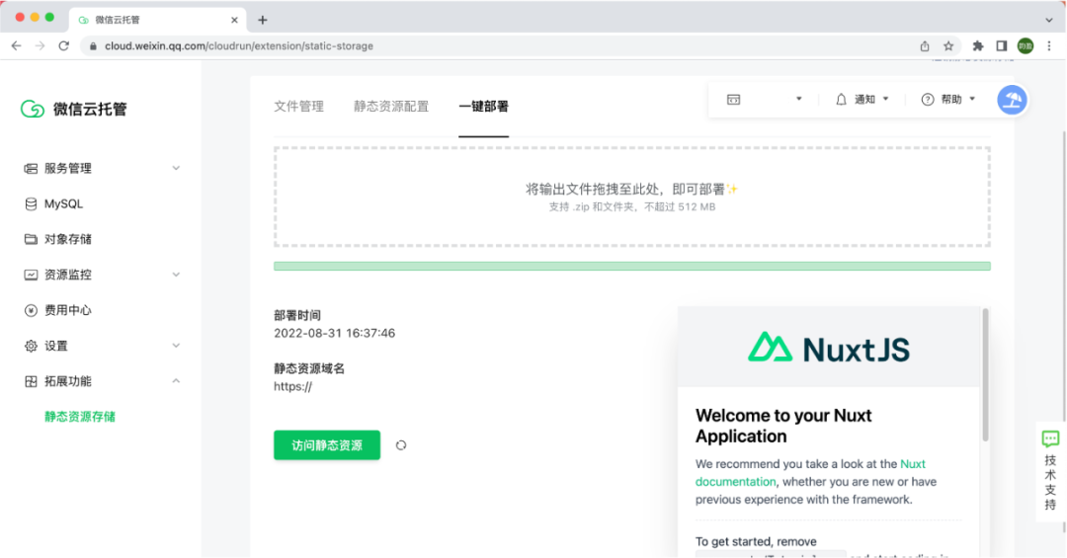Reload the page with the browser refresh icon
The height and width of the screenshot is (558, 1067).
click(x=64, y=45)
